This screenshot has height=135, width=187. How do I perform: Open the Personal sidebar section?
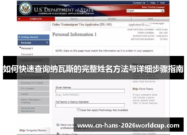33,43
